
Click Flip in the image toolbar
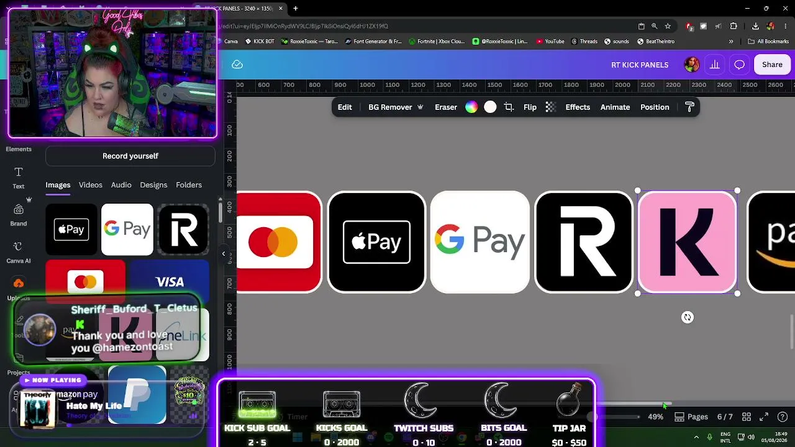(x=530, y=107)
